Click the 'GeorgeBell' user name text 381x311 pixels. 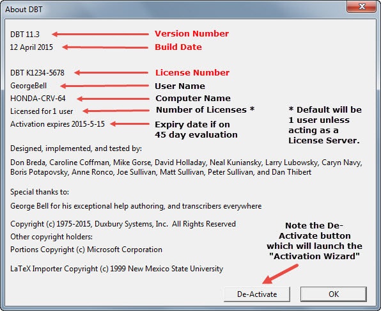point(28,86)
